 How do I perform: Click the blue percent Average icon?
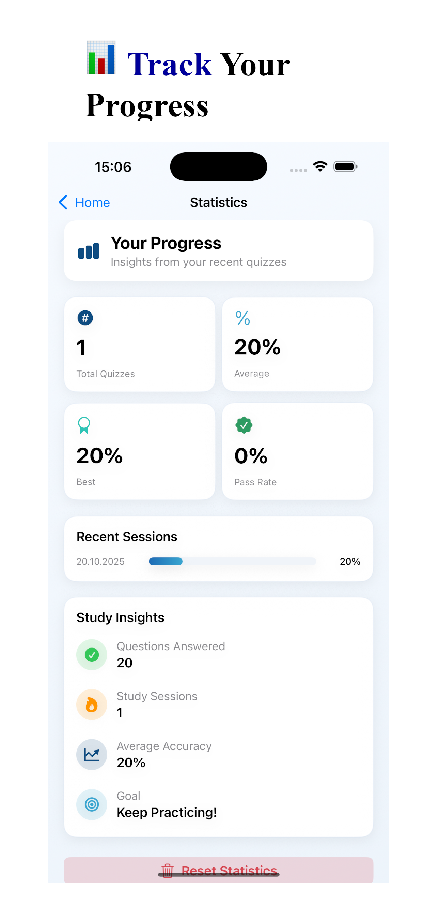(243, 318)
